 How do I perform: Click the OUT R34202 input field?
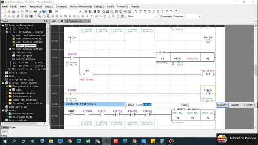158,105
